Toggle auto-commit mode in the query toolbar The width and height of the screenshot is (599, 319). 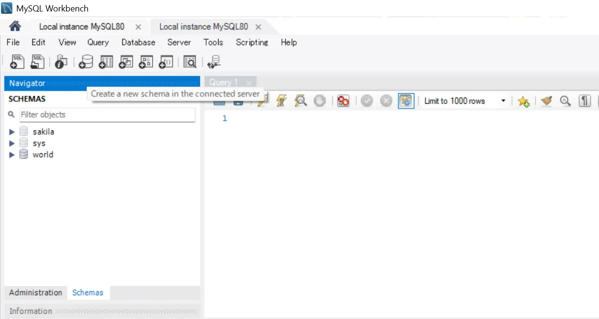[x=406, y=100]
